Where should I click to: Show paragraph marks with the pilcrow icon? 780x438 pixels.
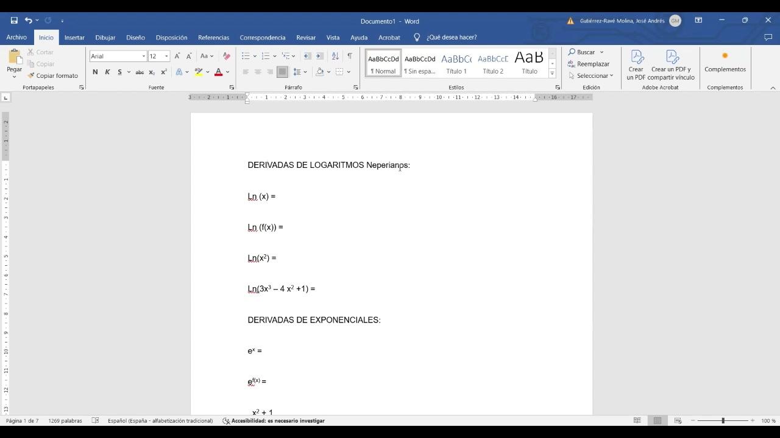(x=349, y=56)
